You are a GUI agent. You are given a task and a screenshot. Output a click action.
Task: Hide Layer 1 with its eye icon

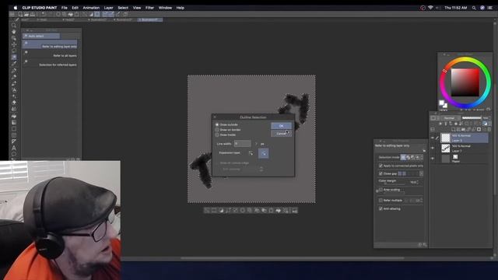(x=433, y=148)
